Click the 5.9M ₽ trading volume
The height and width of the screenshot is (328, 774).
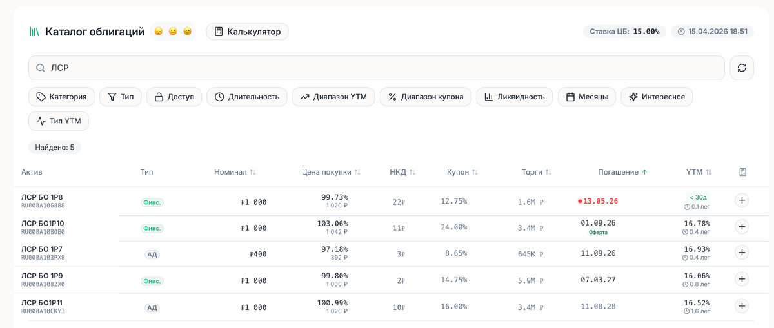pyautogui.click(x=530, y=280)
